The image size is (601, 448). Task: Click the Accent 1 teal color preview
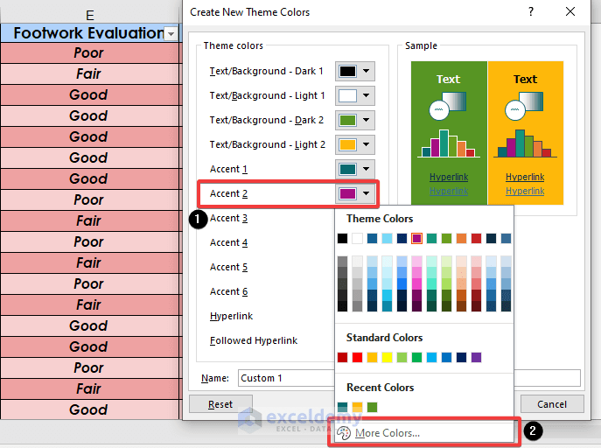click(347, 169)
